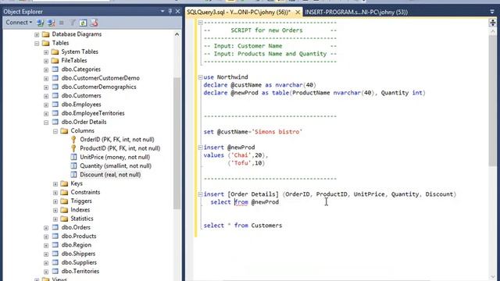The image size is (500, 281).
Task: Select the dbo.Shippers table icon
Action: tap(55, 254)
